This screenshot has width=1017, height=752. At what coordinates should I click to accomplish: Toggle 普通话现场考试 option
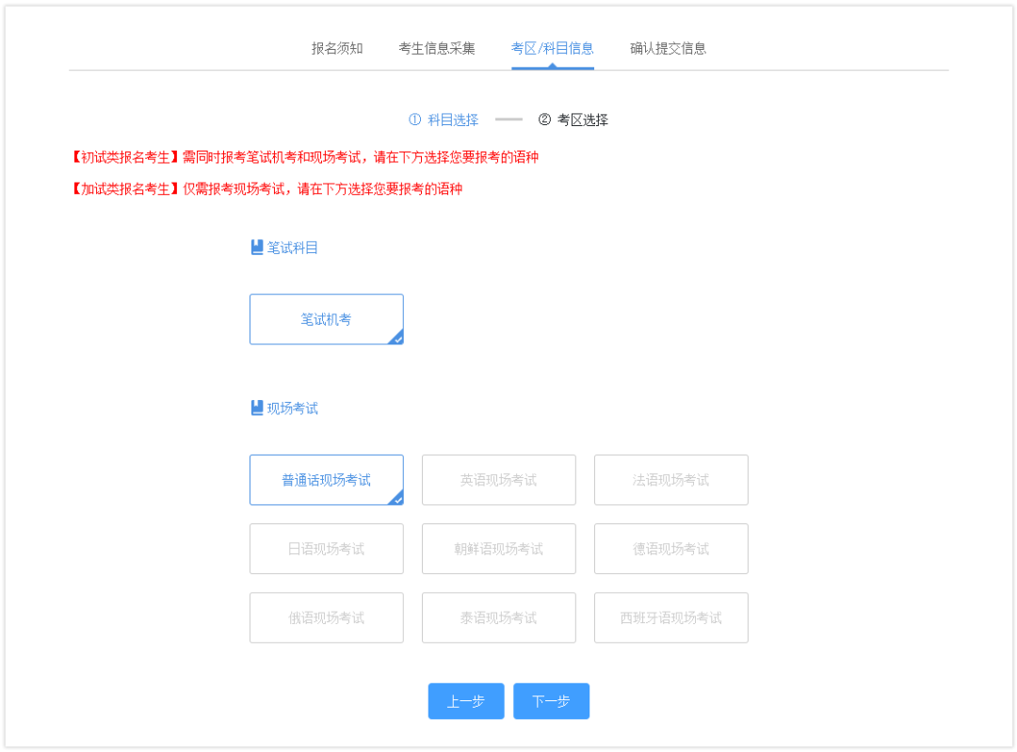(x=326, y=480)
